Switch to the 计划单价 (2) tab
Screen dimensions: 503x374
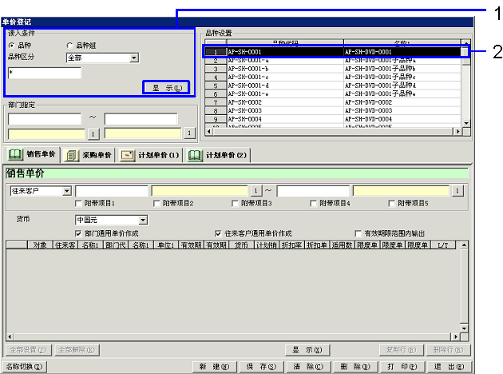coord(217,154)
